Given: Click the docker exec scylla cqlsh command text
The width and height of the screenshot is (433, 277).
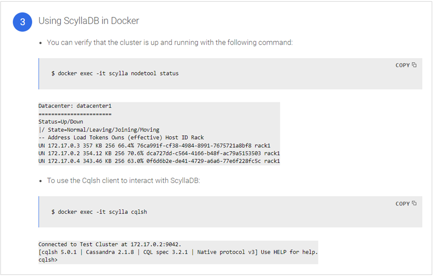Looking at the screenshot, I should tap(99, 212).
